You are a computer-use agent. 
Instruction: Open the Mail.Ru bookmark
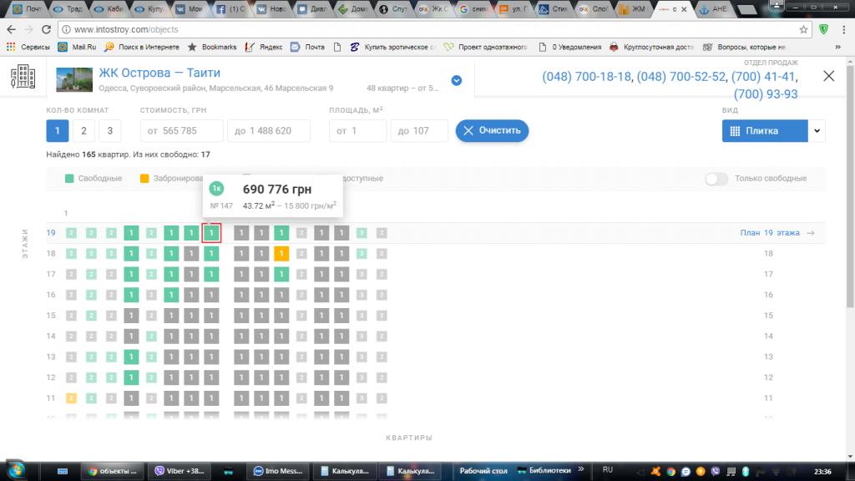pos(78,47)
